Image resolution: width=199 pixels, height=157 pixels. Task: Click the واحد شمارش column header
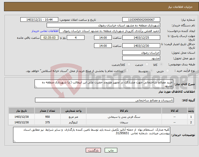click(x=73, y=111)
